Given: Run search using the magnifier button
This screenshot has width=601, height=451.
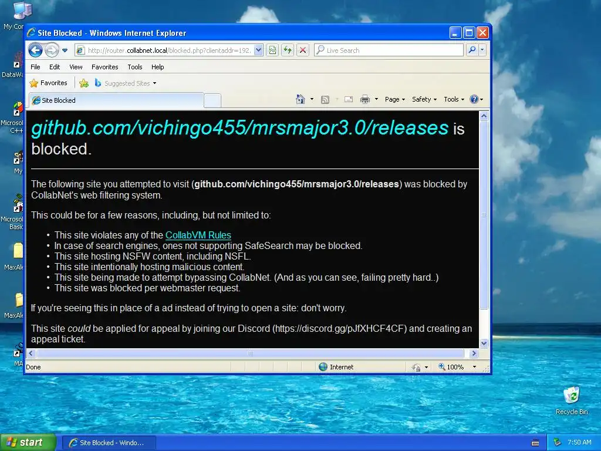Looking at the screenshot, I should (472, 51).
